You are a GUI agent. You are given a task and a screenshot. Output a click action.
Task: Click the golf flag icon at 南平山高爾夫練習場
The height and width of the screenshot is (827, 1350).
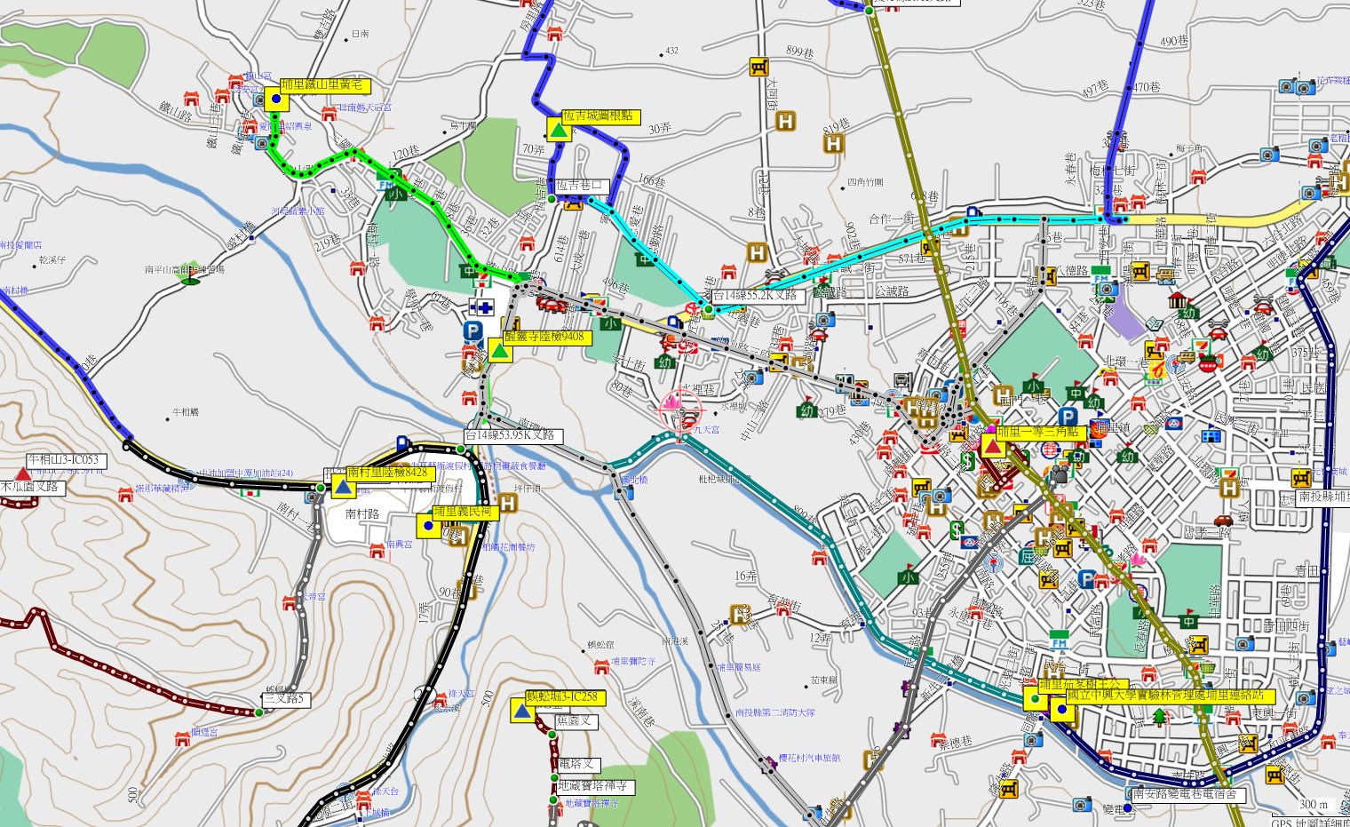click(x=188, y=279)
